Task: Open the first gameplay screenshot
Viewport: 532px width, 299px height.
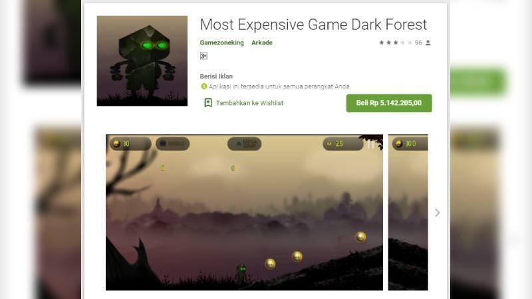Action: 244,212
